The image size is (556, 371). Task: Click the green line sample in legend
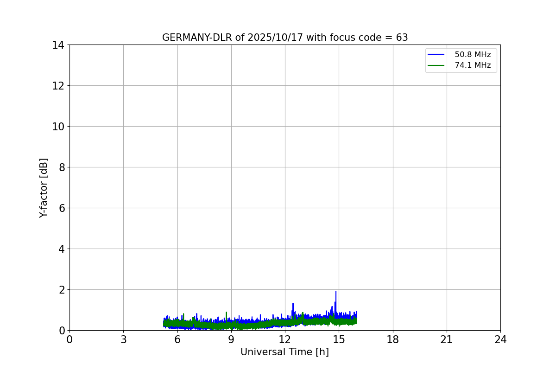point(436,65)
